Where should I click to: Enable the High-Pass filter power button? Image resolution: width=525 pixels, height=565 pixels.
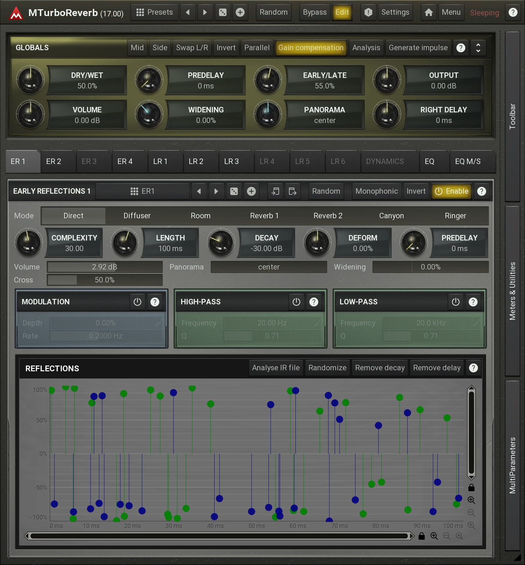296,302
